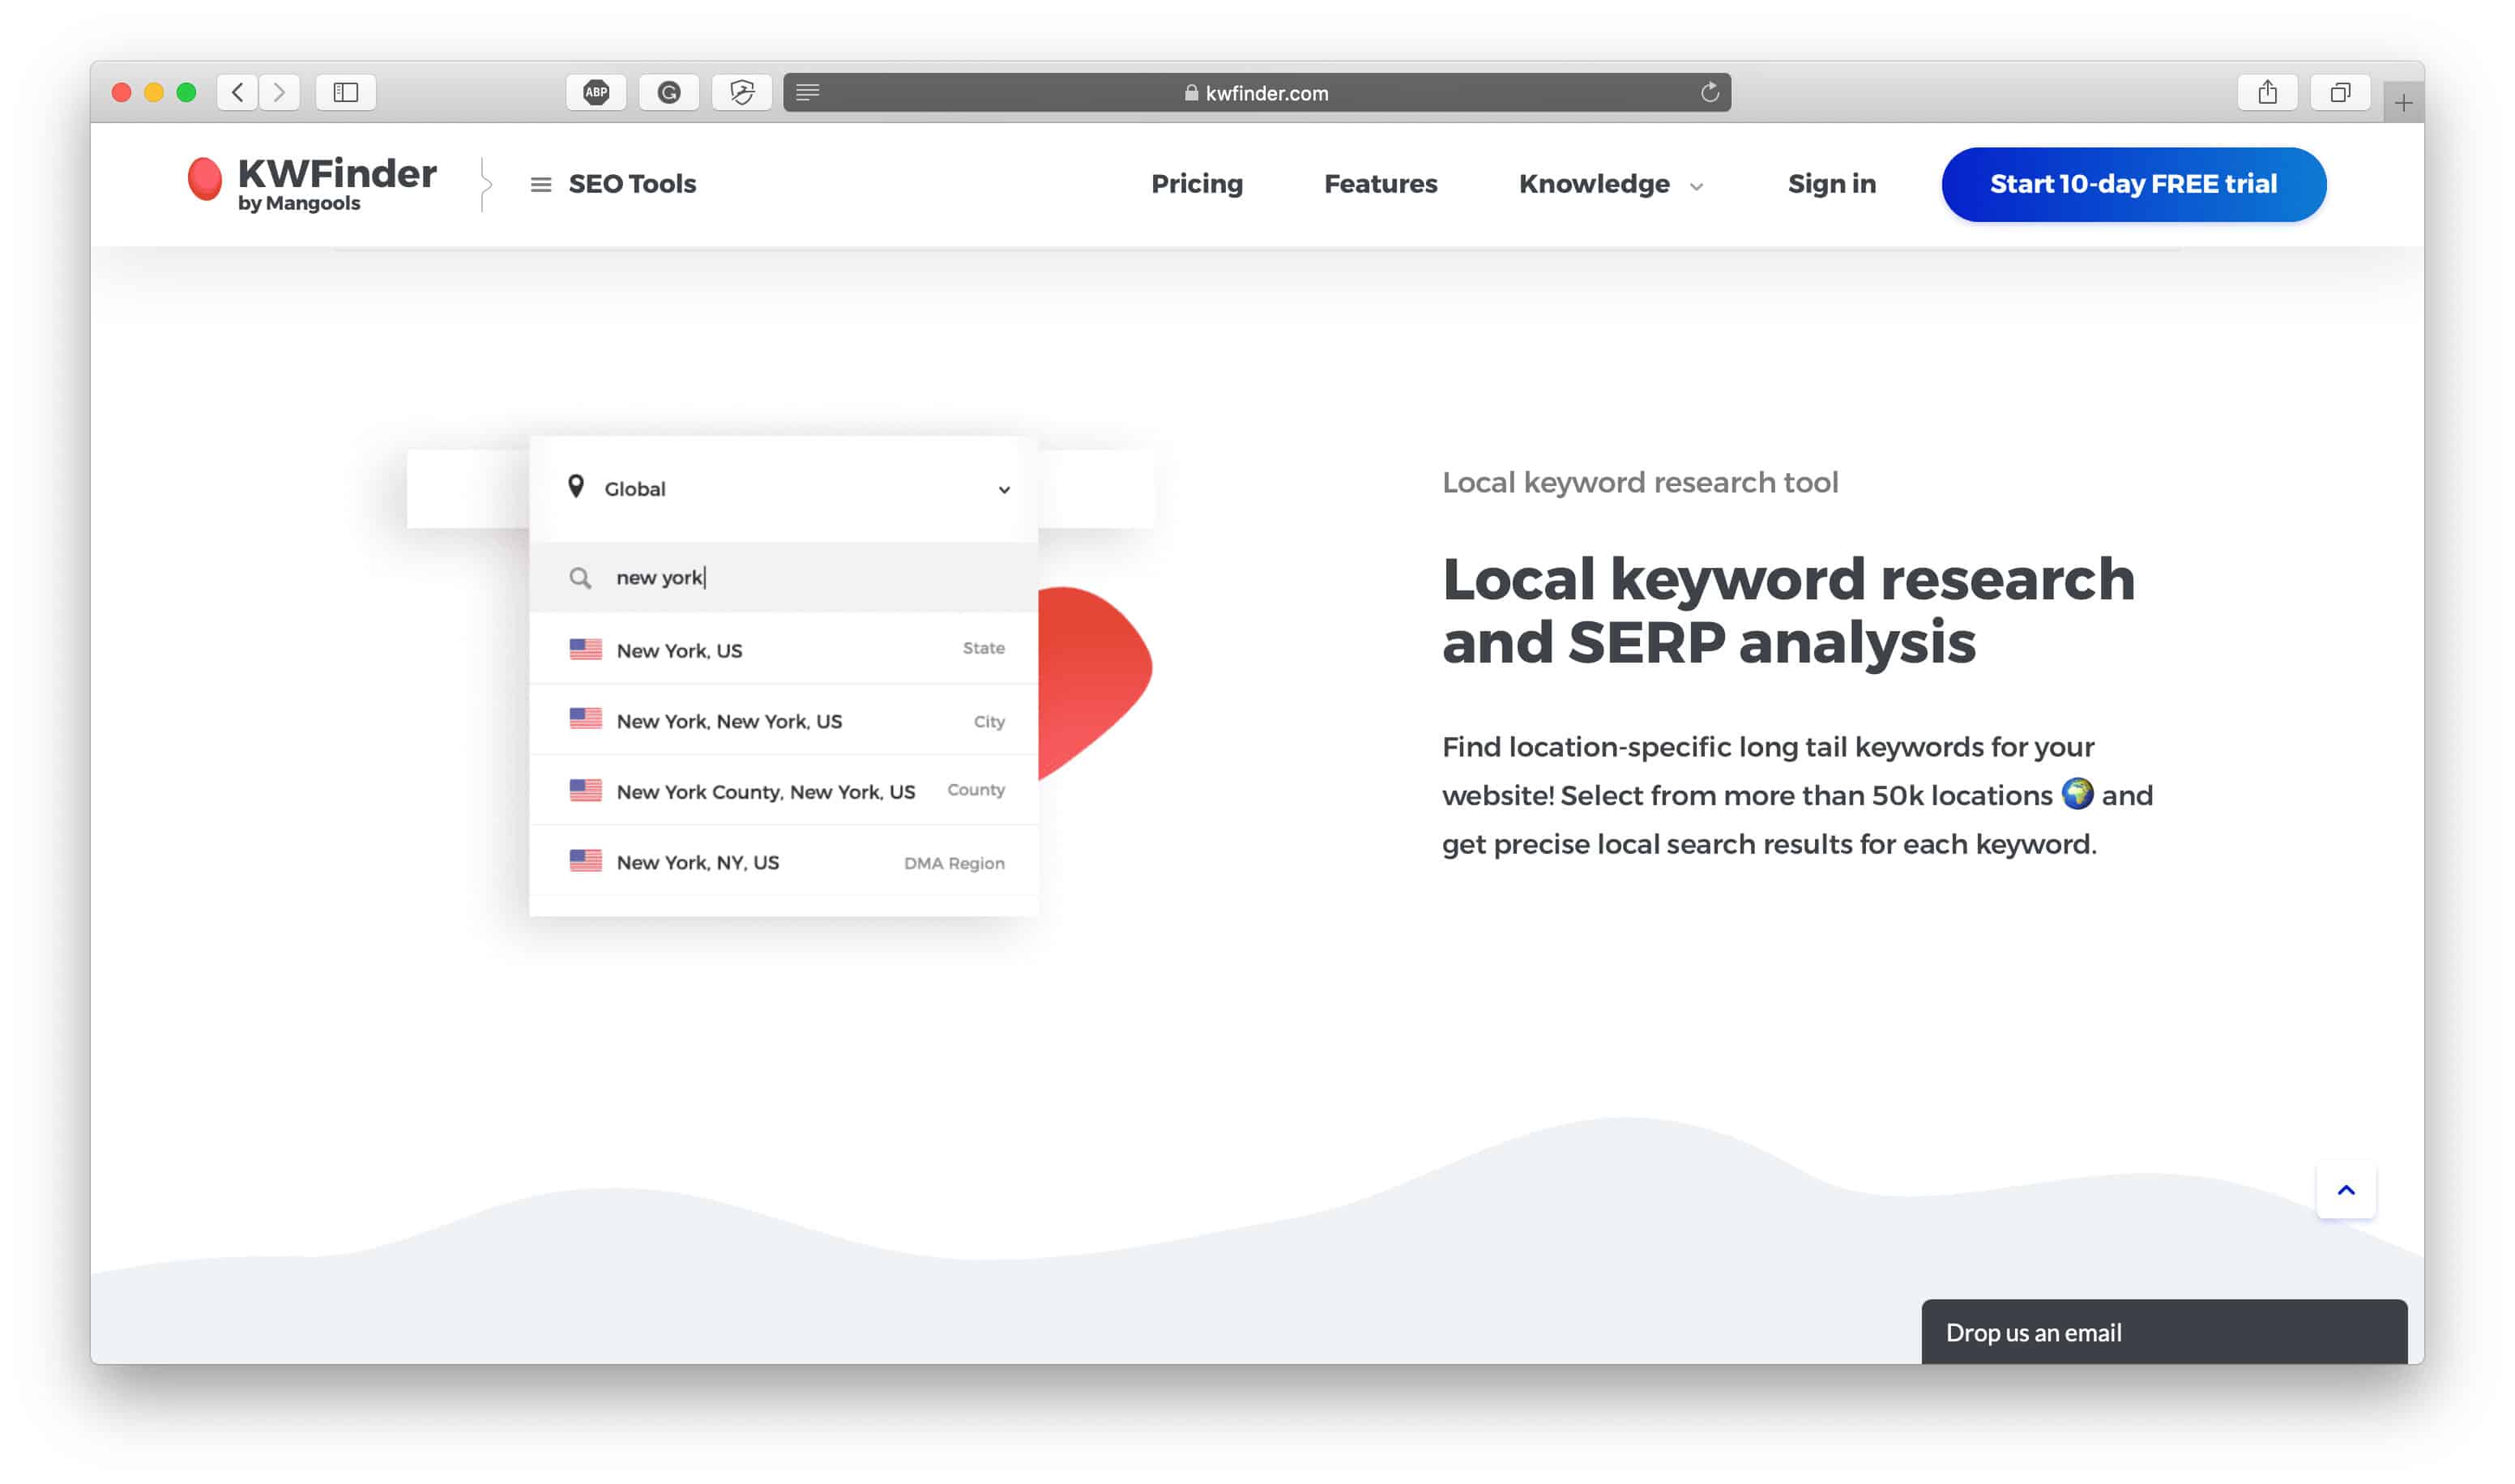Click the magnifier icon in location search

tap(580, 578)
